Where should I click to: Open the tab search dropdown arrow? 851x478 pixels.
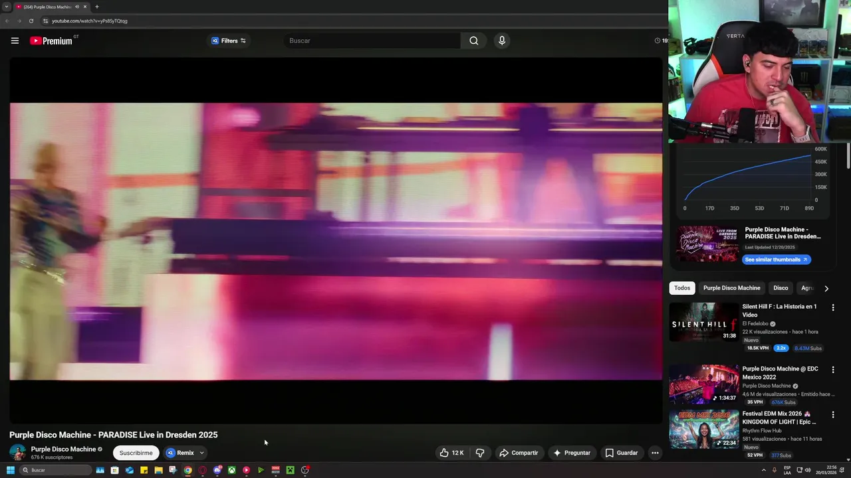click(6, 7)
